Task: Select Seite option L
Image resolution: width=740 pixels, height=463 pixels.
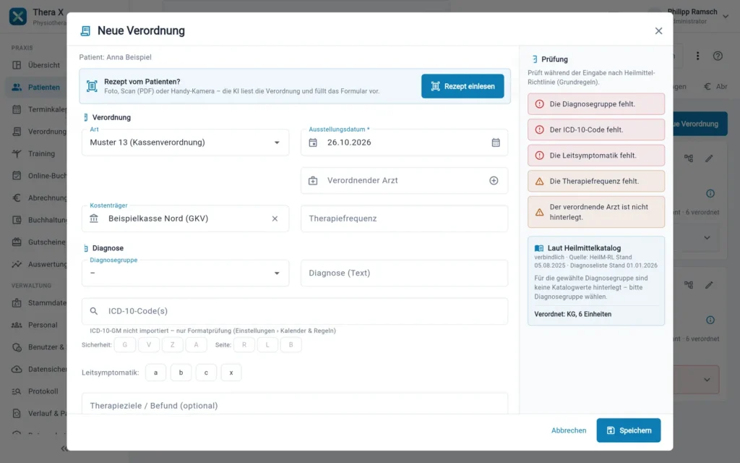Action: 267,344
